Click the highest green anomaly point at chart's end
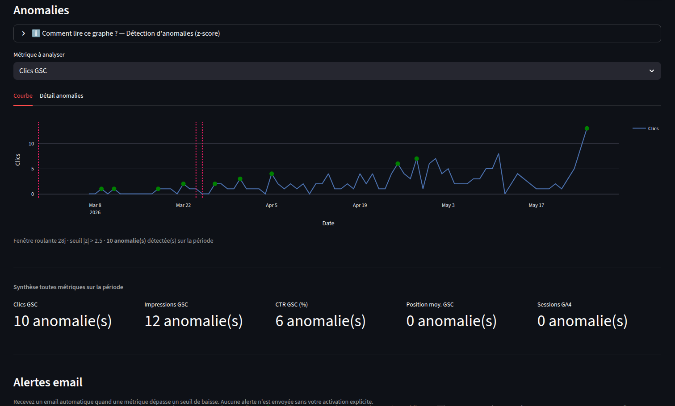The height and width of the screenshot is (406, 675). click(587, 128)
